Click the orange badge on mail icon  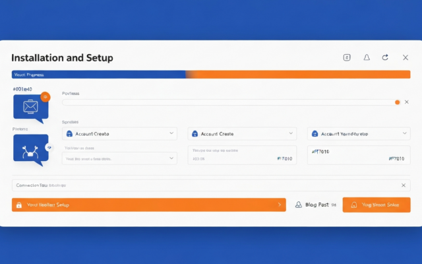(x=45, y=96)
